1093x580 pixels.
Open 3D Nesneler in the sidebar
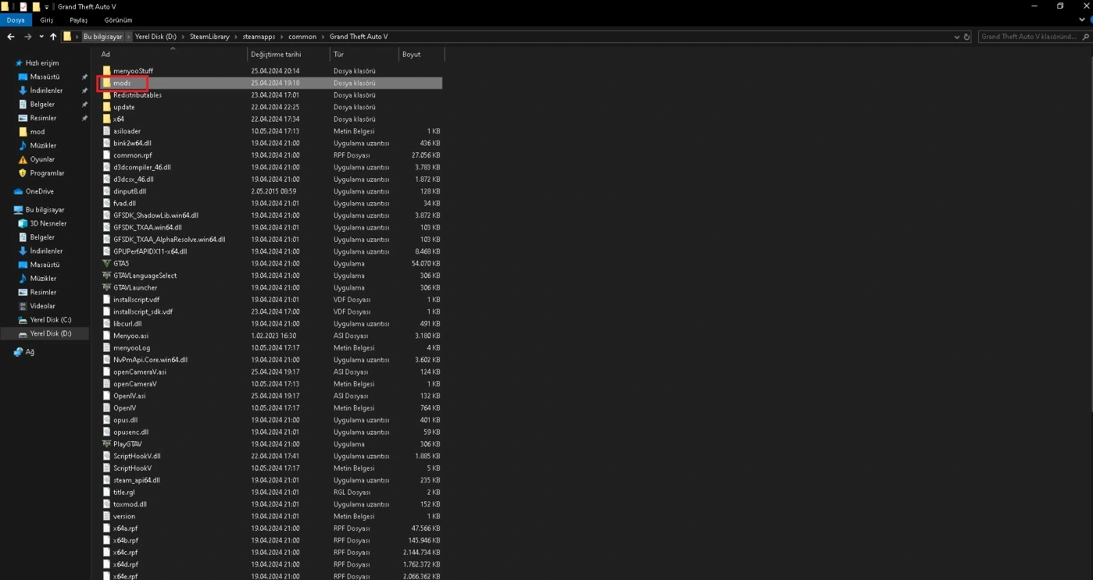pyautogui.click(x=48, y=223)
